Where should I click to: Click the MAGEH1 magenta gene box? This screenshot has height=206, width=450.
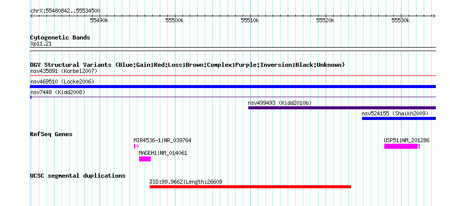click(x=145, y=159)
